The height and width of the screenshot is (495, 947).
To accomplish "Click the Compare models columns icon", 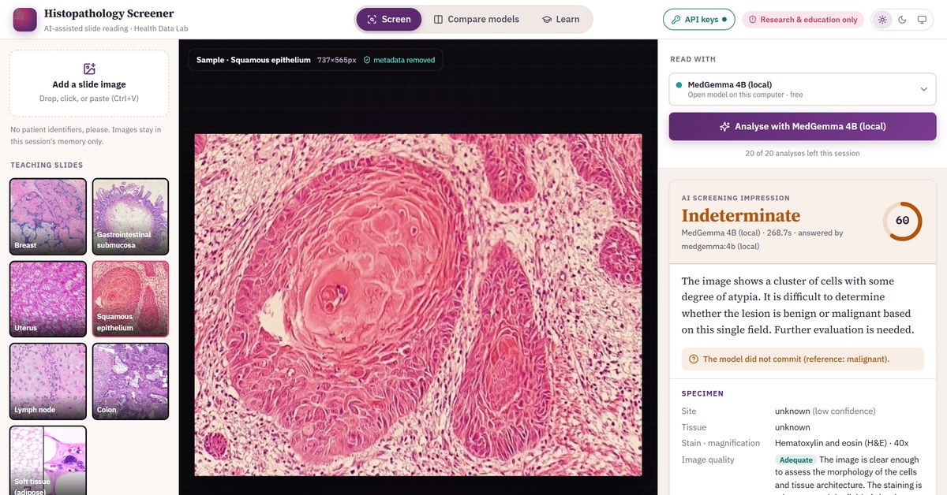I will pyautogui.click(x=438, y=19).
